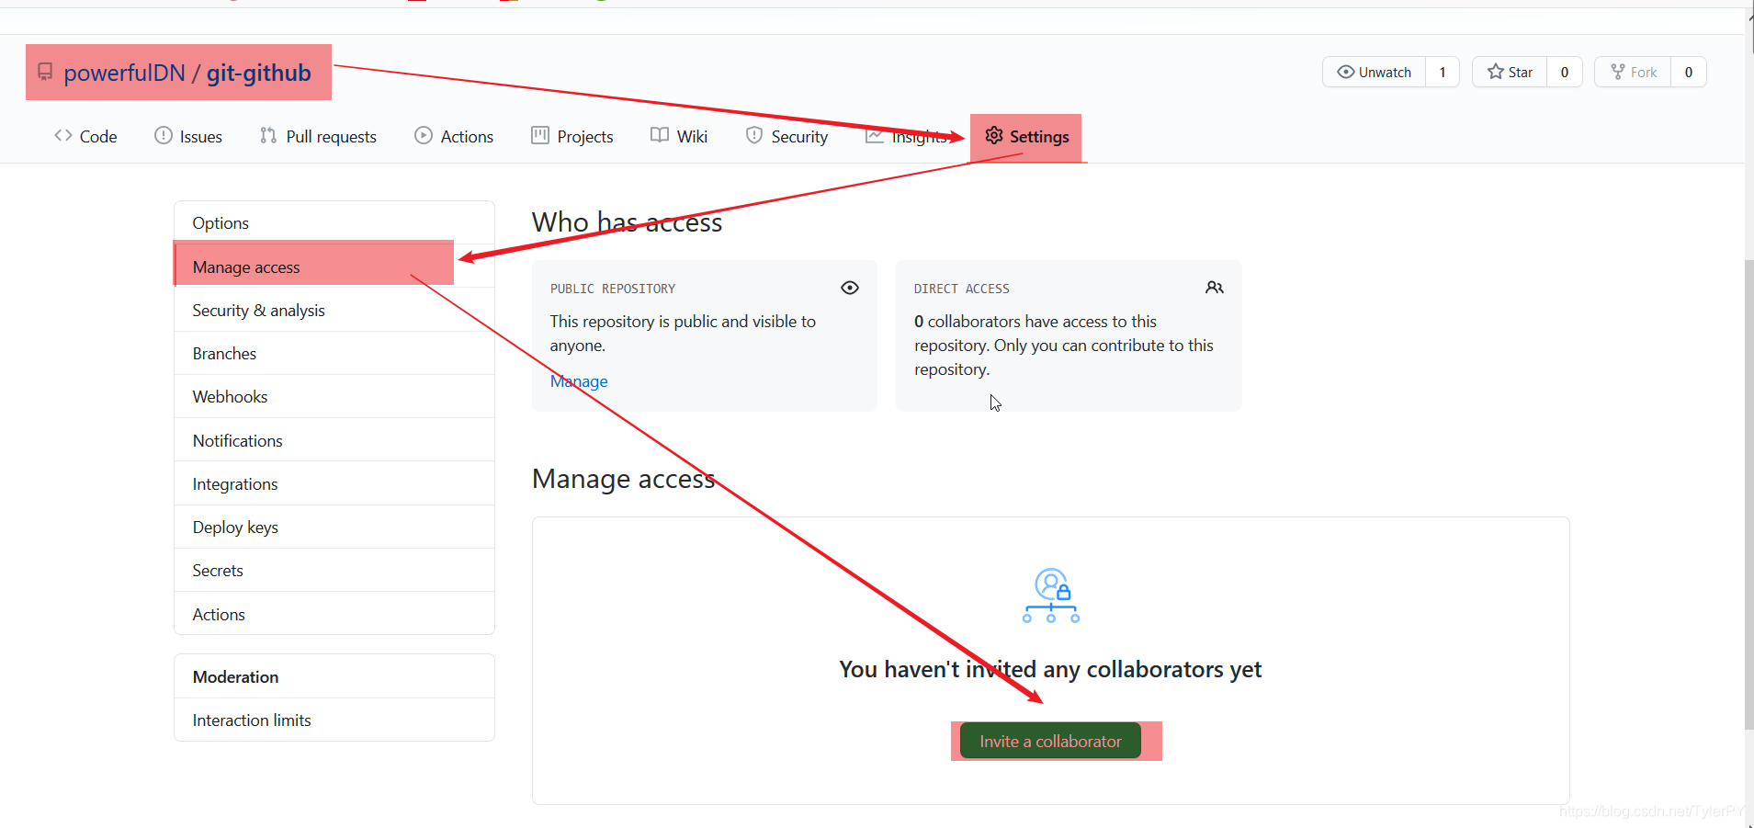Open the Actions tab in top navigation
The image size is (1754, 828).
point(454,136)
